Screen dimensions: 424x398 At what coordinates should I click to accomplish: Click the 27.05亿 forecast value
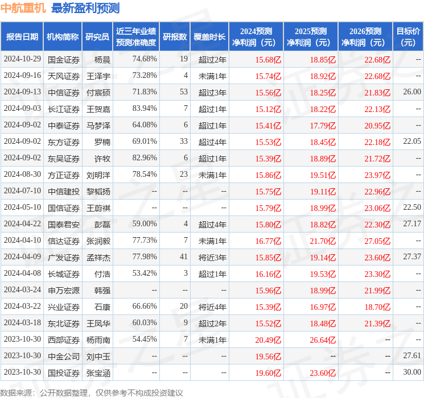(377, 241)
